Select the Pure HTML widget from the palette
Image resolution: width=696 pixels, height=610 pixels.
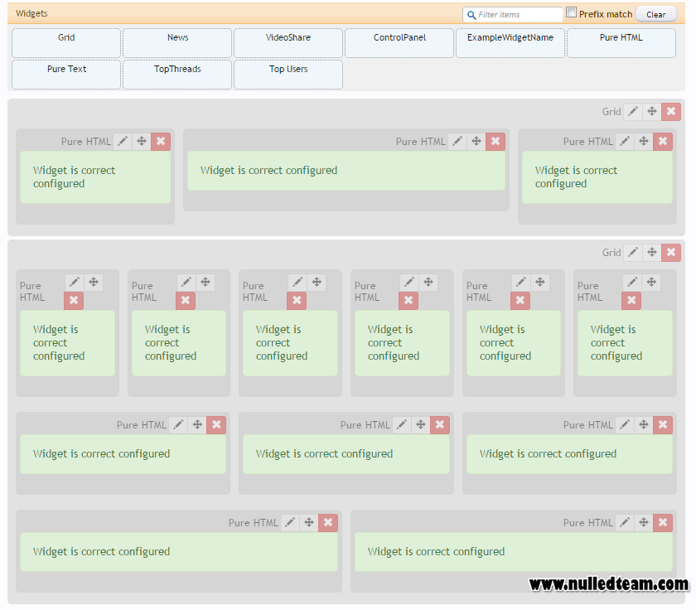click(621, 43)
